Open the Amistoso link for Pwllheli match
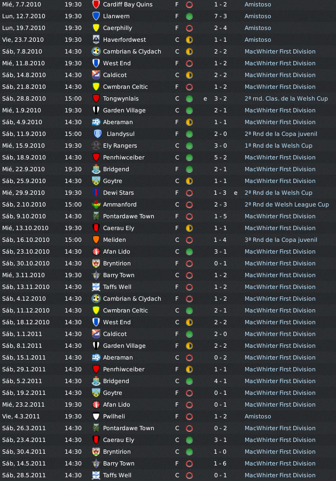The image size is (336, 481). point(257,416)
